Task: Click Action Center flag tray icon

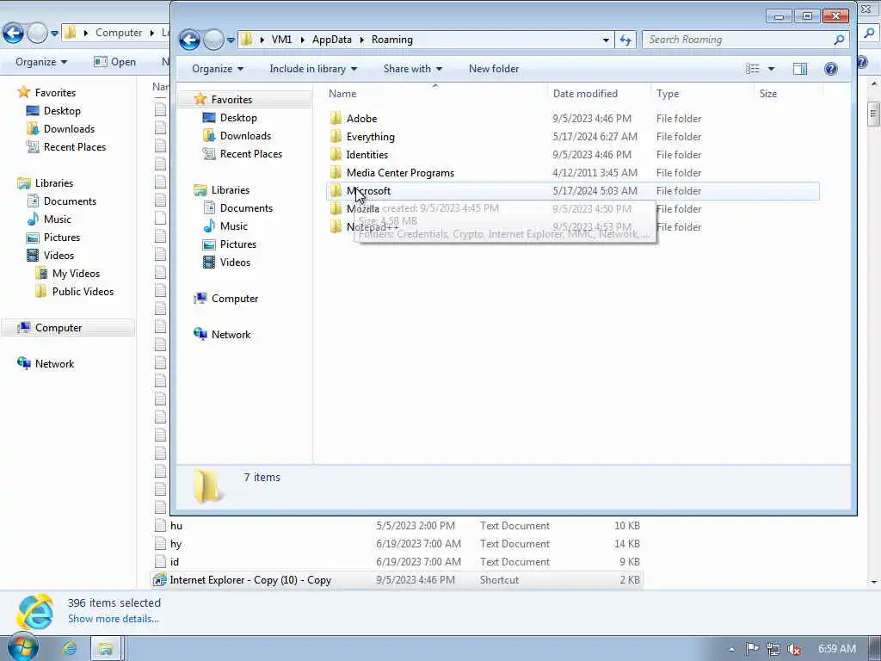Action: pyautogui.click(x=752, y=649)
